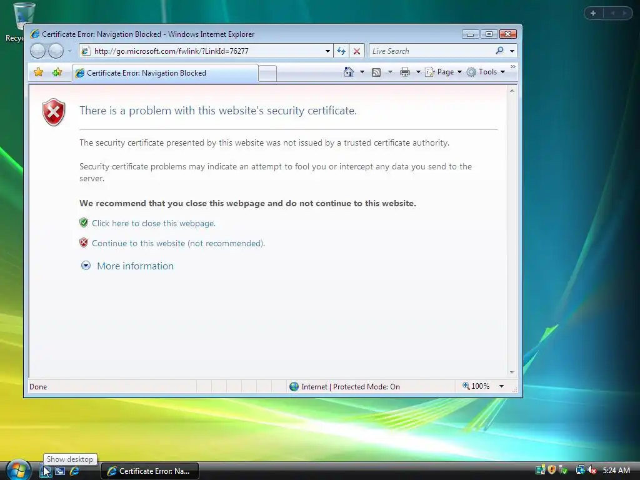Click the Refresh page icon

pyautogui.click(x=341, y=51)
